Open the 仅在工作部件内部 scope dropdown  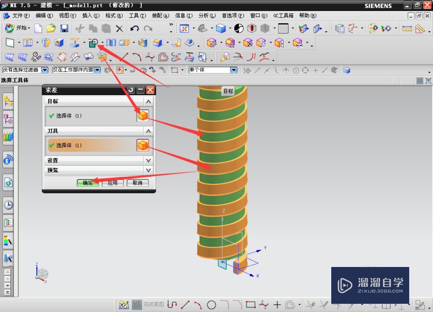(97, 70)
